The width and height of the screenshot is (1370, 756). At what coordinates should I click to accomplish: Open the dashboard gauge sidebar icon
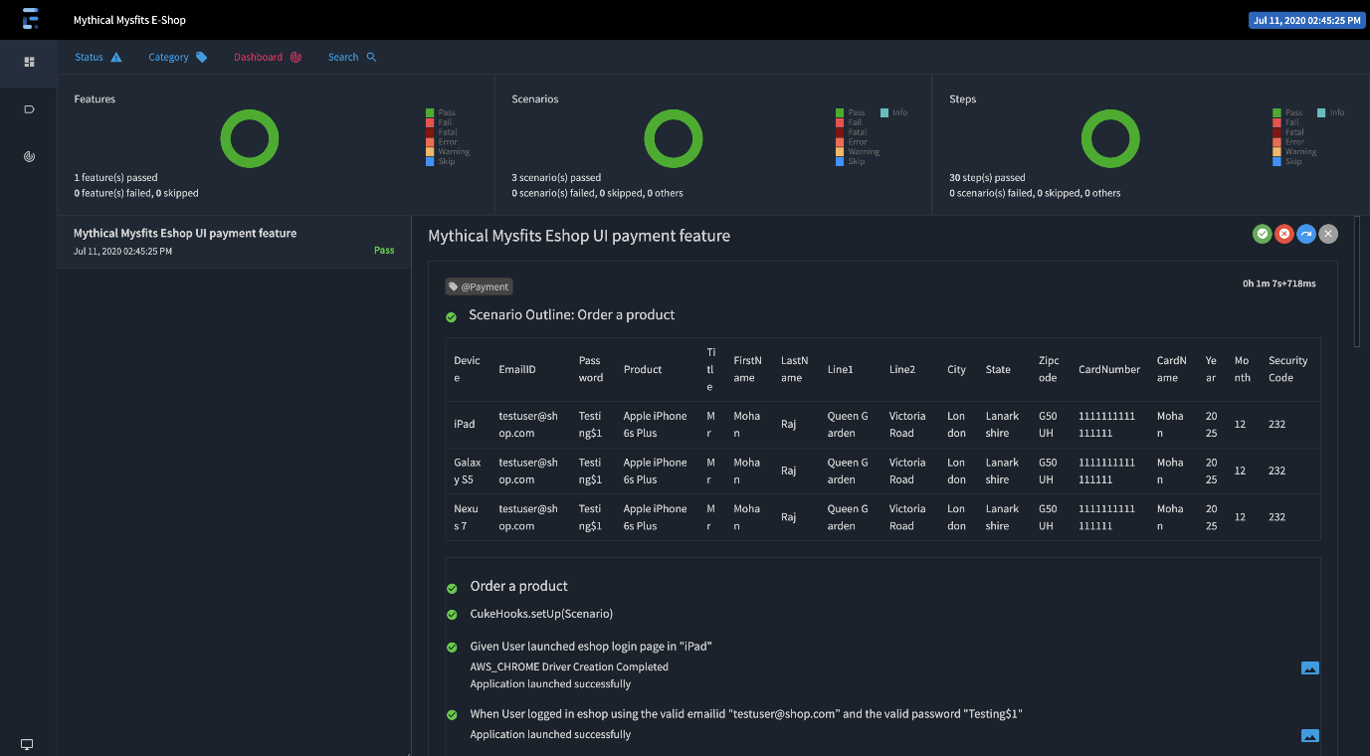coord(29,156)
